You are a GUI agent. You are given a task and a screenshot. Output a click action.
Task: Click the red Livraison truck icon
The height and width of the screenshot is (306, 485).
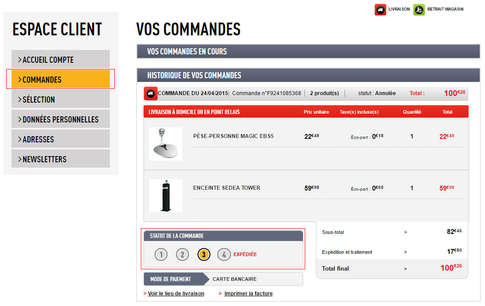pyautogui.click(x=380, y=9)
